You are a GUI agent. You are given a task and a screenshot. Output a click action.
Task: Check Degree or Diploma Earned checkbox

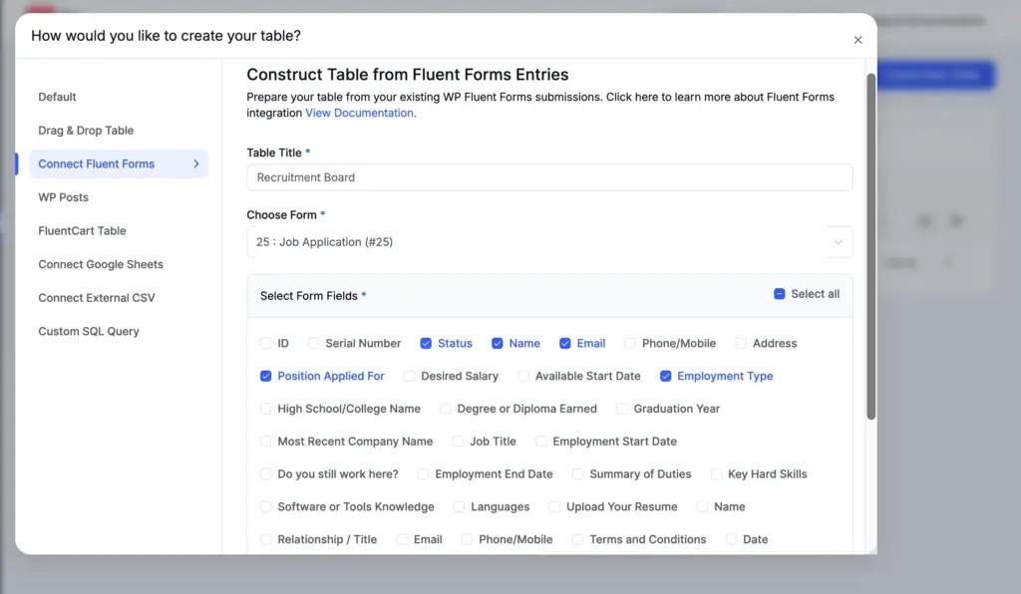point(446,409)
